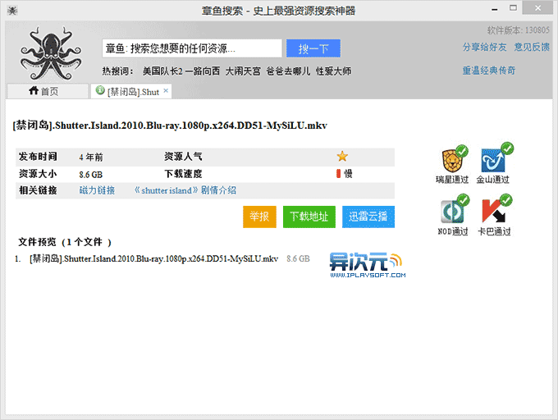This screenshot has height=420, width=558.
Task: Click the blue 迅雷云播 button
Action: pos(368,217)
